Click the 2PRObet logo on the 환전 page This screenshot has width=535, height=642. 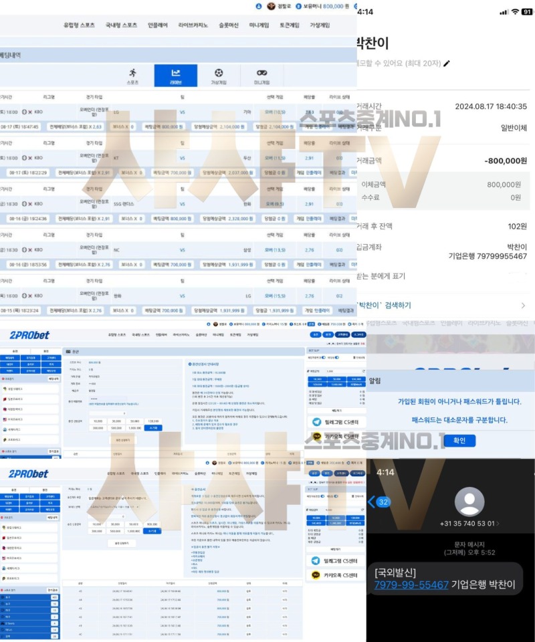tap(29, 335)
